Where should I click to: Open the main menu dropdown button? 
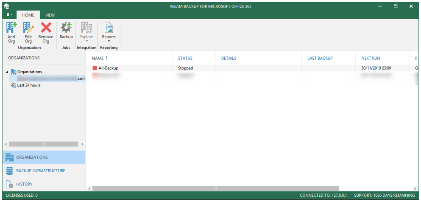9,15
